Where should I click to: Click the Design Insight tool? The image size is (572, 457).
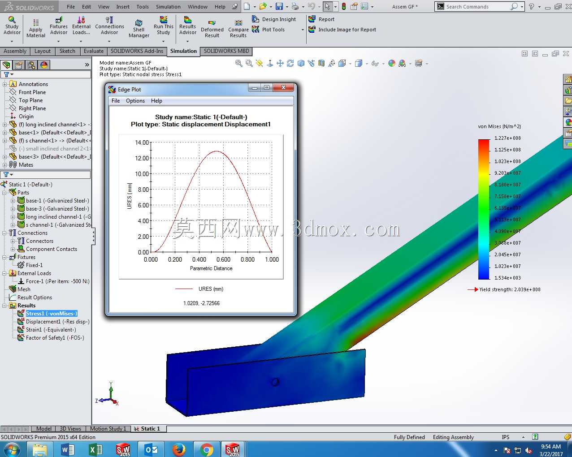coord(274,19)
